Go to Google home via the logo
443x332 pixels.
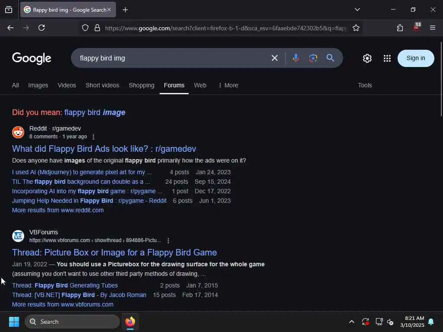point(32,58)
